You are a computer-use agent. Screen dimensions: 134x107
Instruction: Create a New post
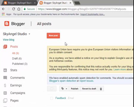(53, 35)
